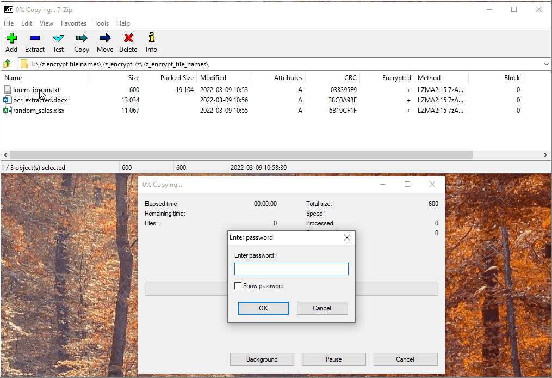Select the ocr_extracted.docx file
552x378 pixels.
40,100
